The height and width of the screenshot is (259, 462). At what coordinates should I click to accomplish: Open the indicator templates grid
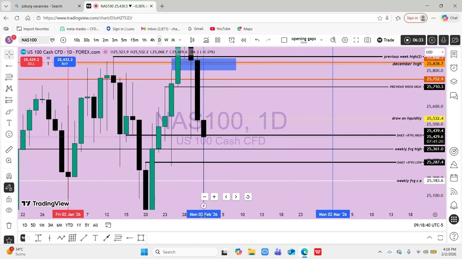(218, 40)
